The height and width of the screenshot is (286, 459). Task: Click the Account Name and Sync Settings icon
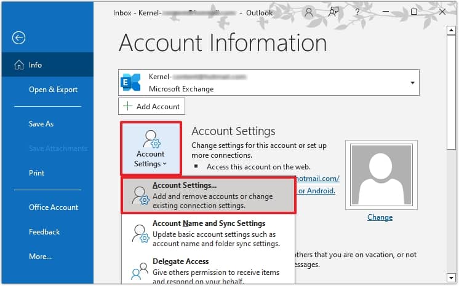pyautogui.click(x=140, y=233)
